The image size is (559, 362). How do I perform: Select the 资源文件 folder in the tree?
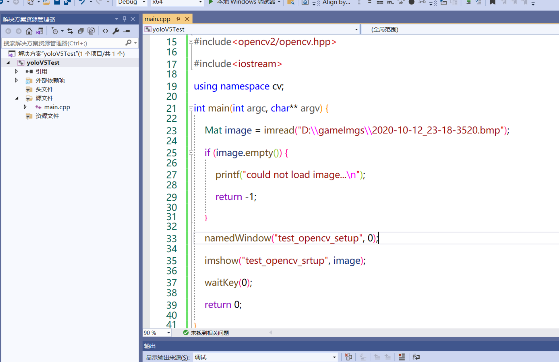click(47, 116)
